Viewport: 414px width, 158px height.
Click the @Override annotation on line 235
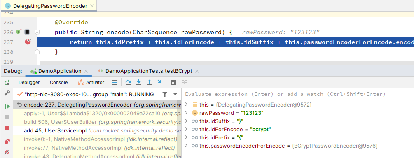71,22
